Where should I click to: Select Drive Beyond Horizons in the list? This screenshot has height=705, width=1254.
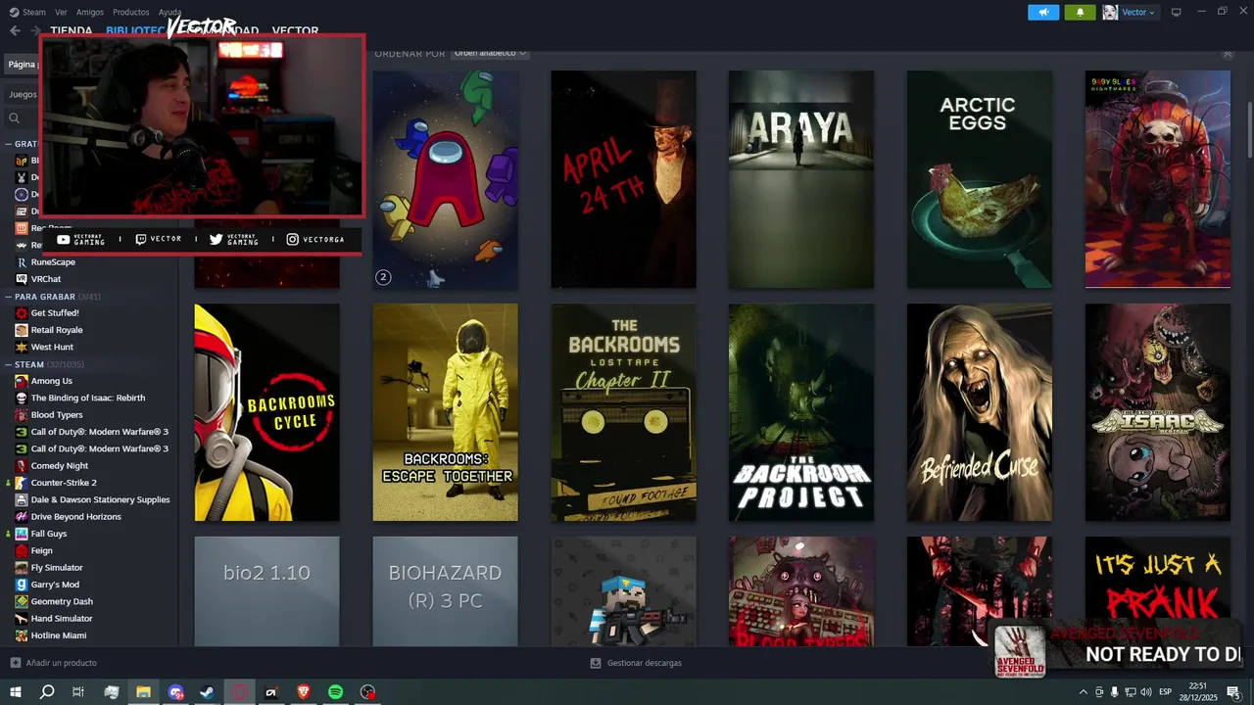coord(76,517)
